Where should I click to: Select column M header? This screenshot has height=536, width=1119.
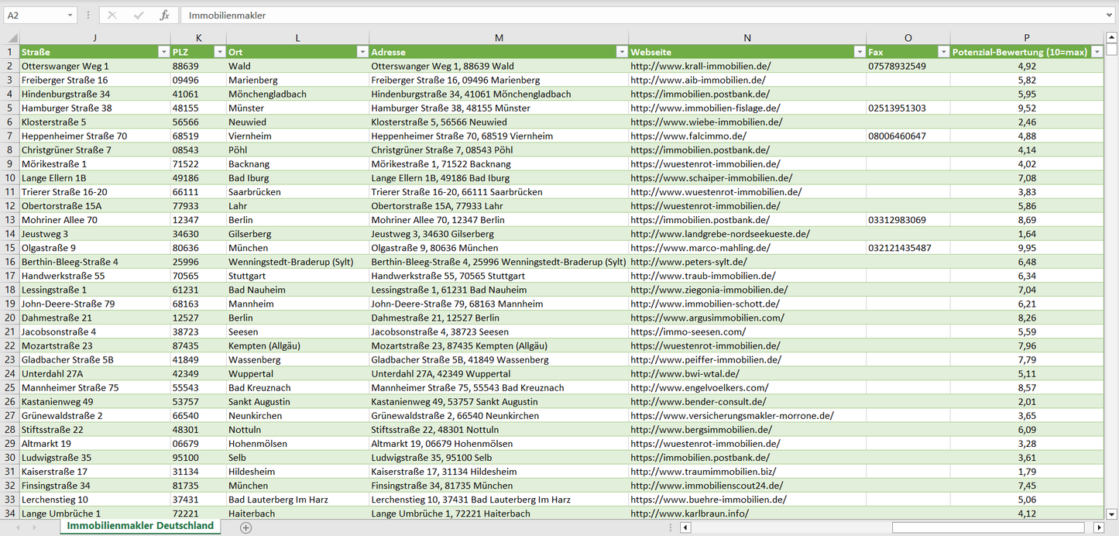[499, 38]
